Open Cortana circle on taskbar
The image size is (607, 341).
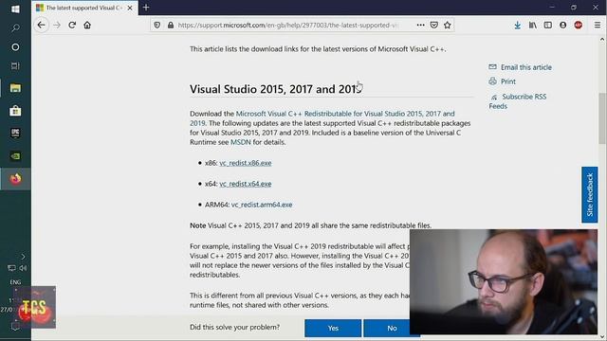(x=15, y=47)
